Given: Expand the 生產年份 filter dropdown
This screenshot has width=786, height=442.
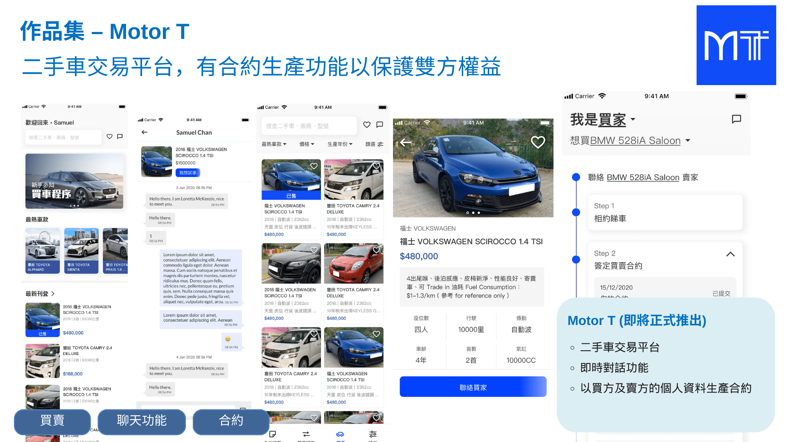Looking at the screenshot, I should [x=340, y=144].
